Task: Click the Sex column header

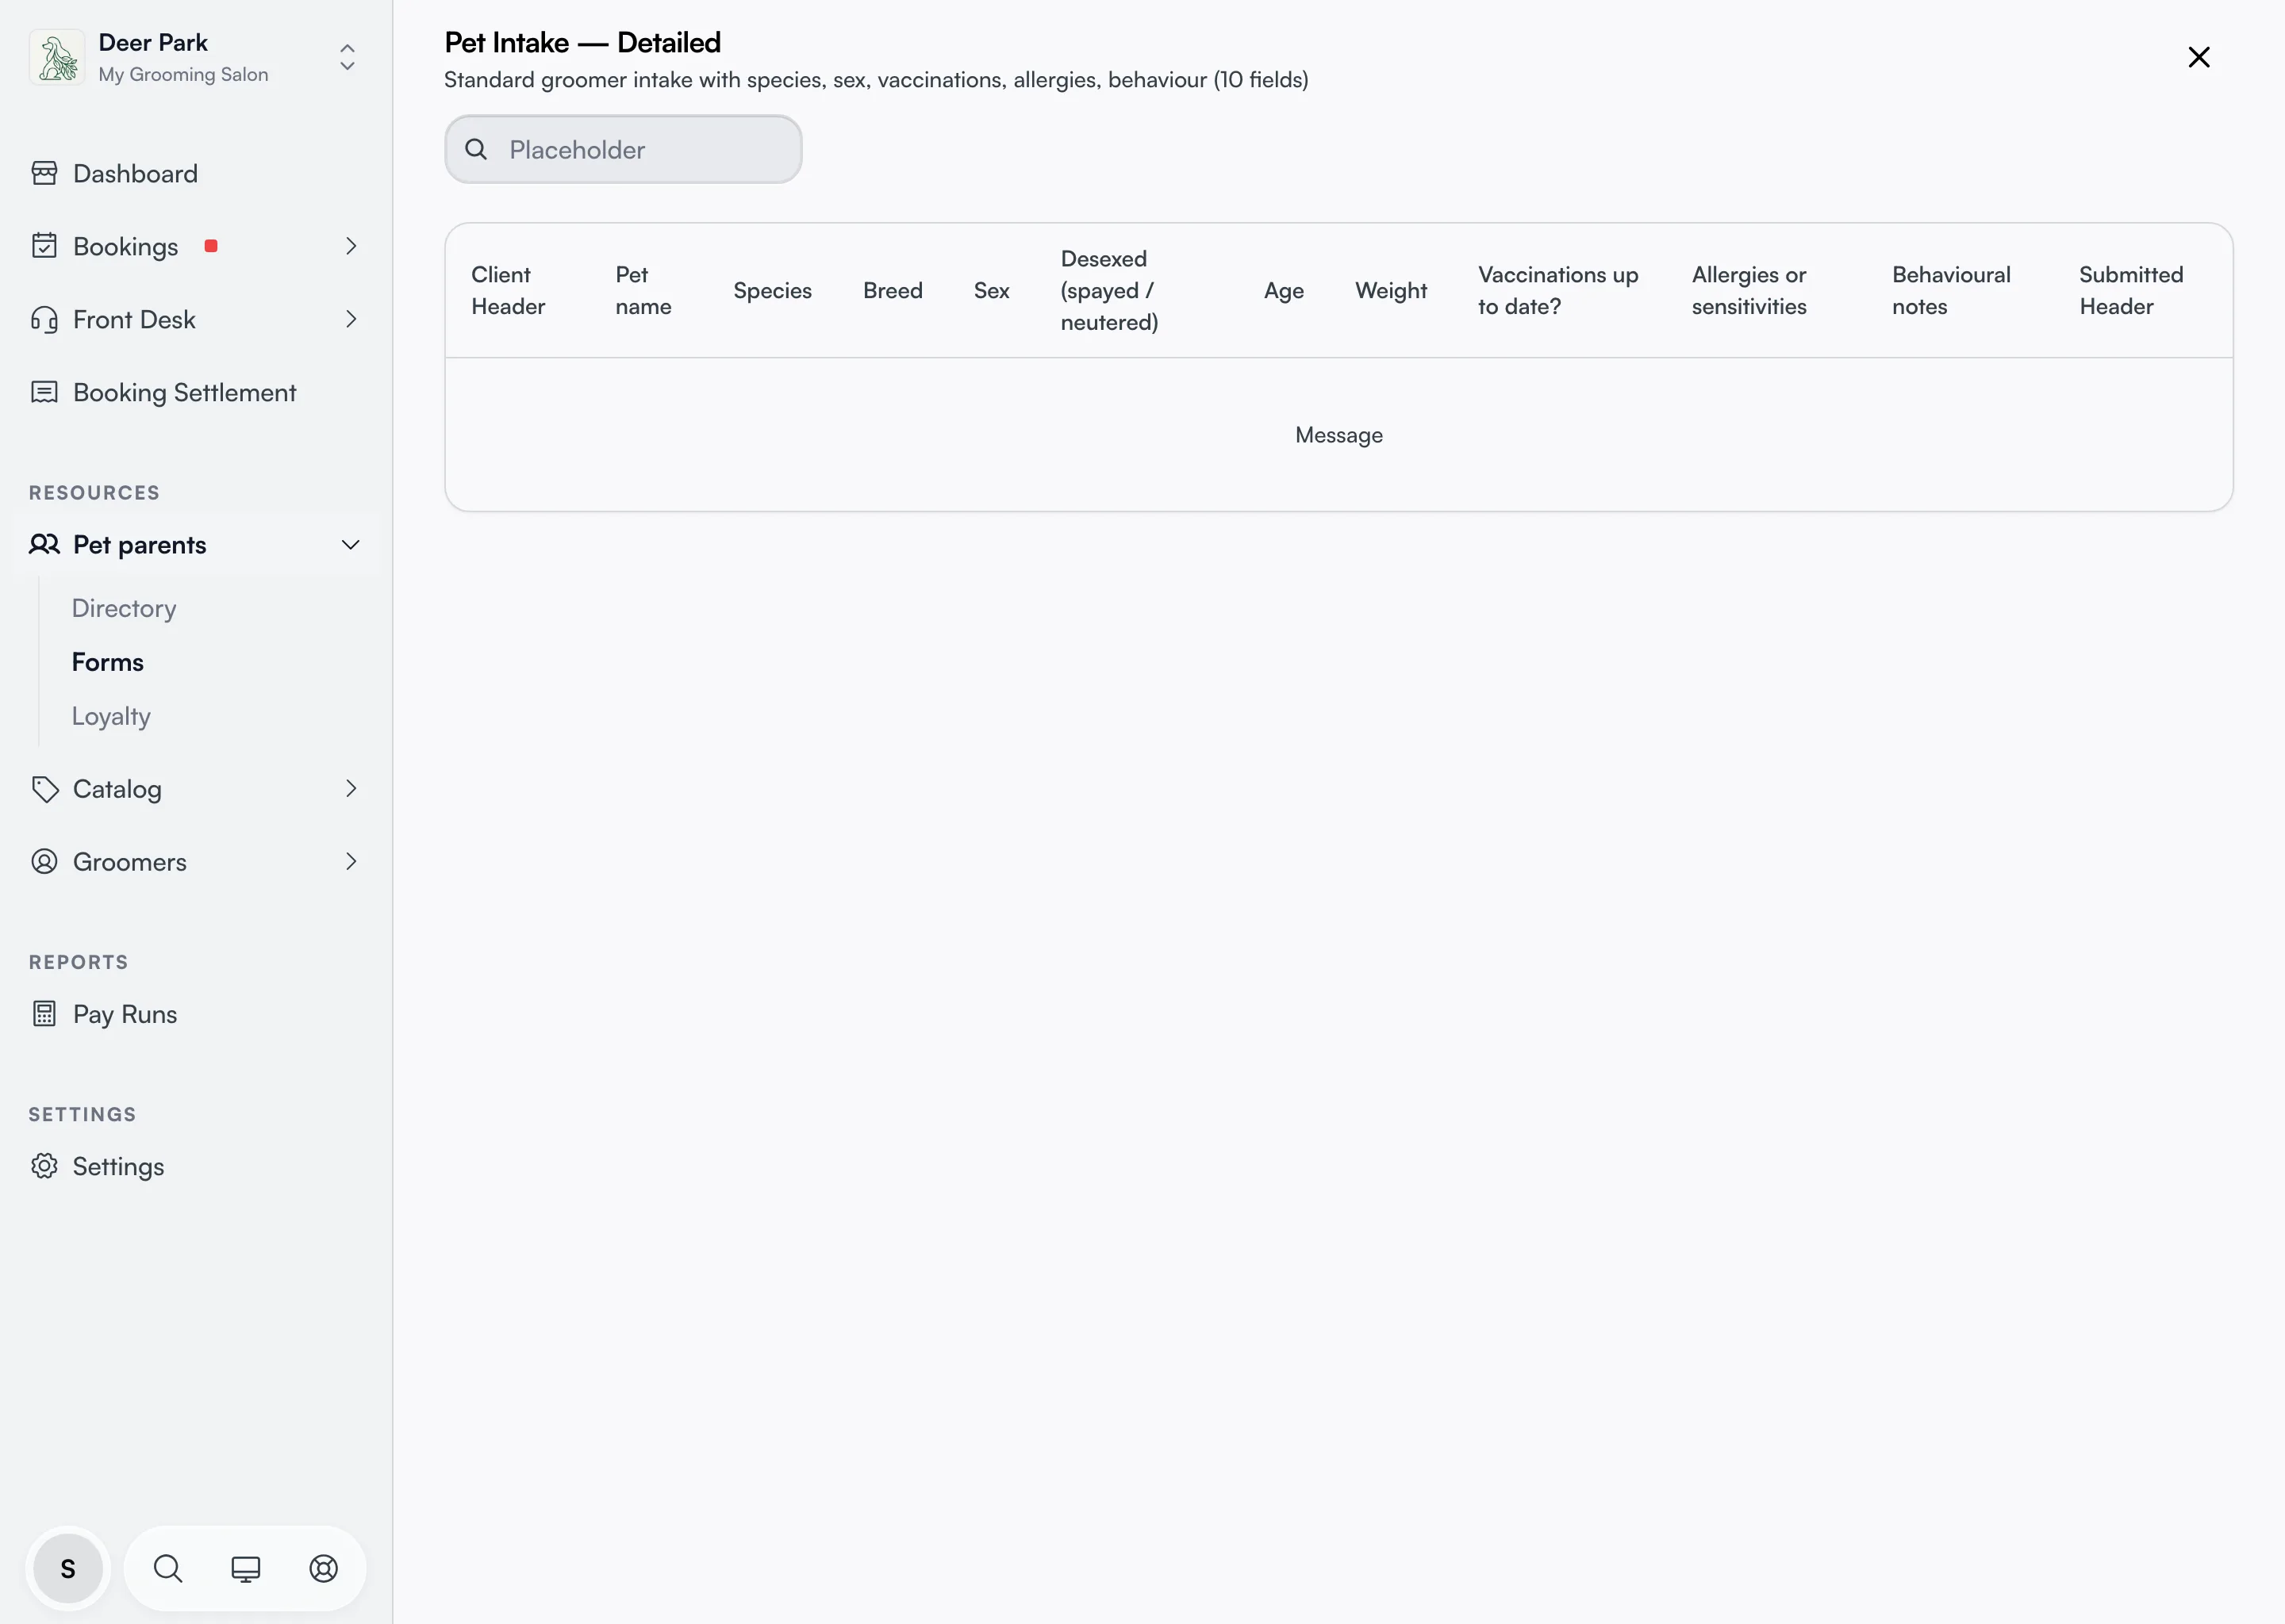Action: point(992,290)
